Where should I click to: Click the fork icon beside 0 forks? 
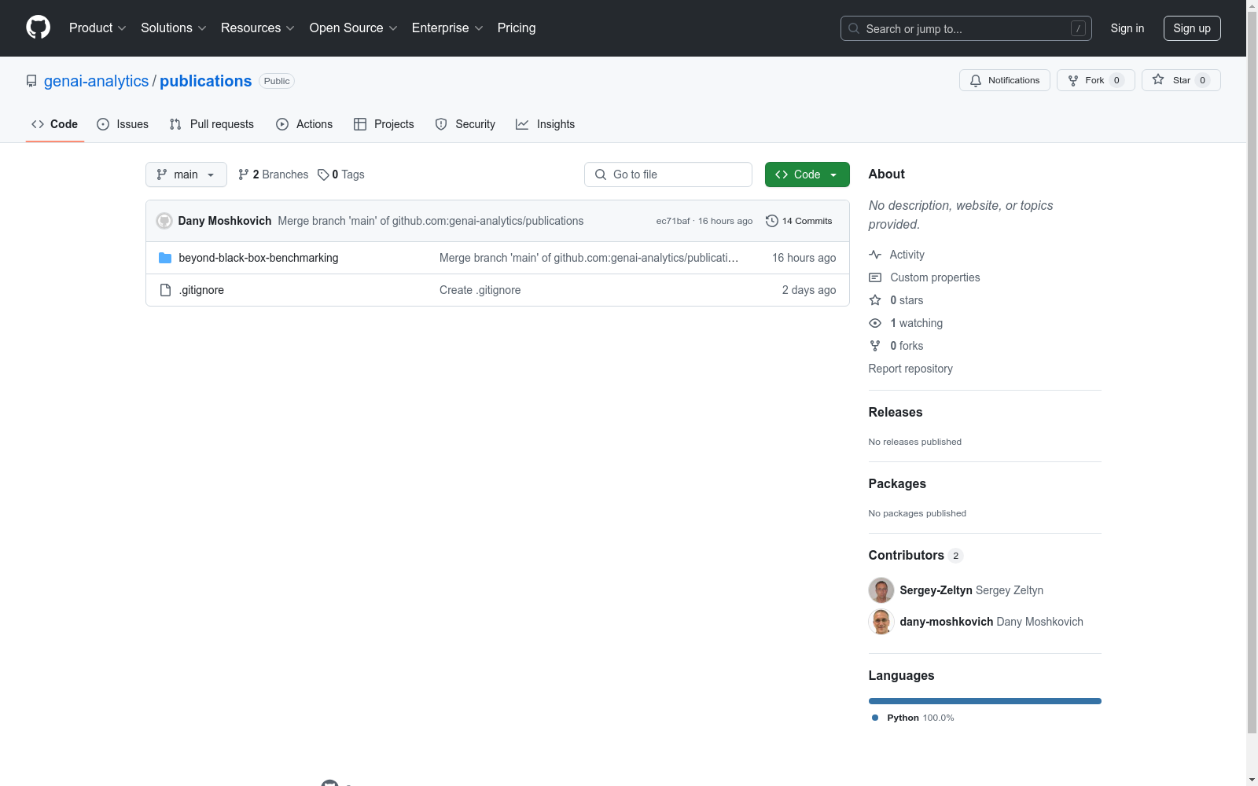(875, 346)
